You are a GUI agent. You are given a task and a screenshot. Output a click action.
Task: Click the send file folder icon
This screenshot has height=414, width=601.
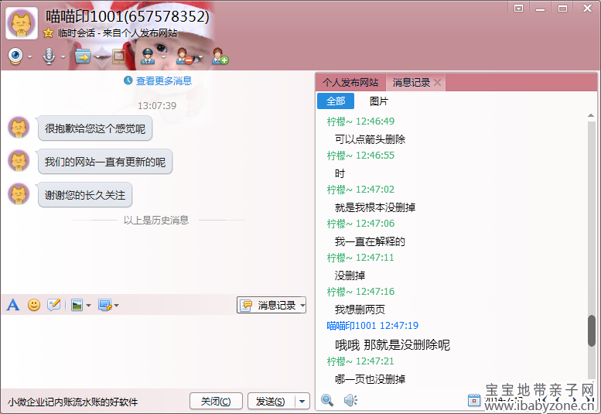point(83,56)
